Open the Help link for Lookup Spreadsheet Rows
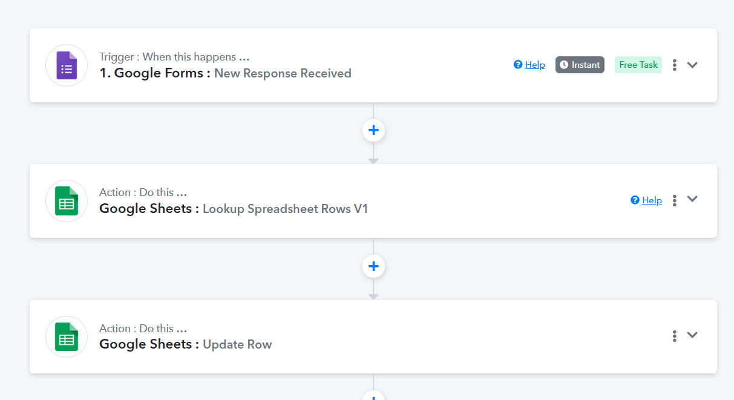 coord(652,200)
